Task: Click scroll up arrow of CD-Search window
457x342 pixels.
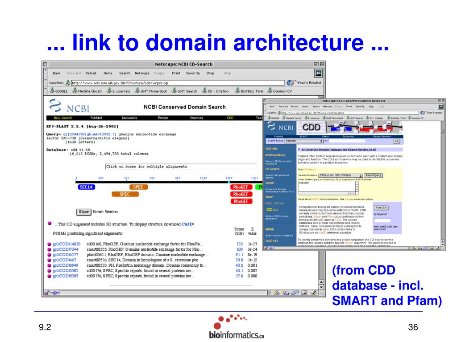Action: 321,282
